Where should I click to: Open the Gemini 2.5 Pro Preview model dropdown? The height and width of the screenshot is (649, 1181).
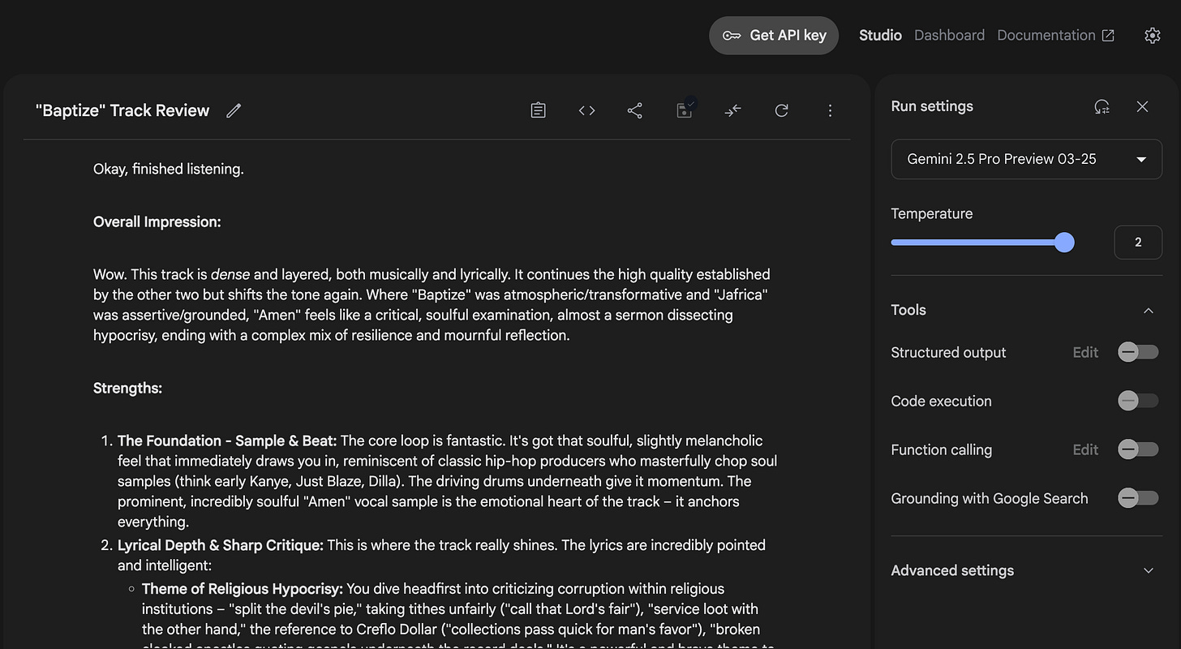point(1026,159)
